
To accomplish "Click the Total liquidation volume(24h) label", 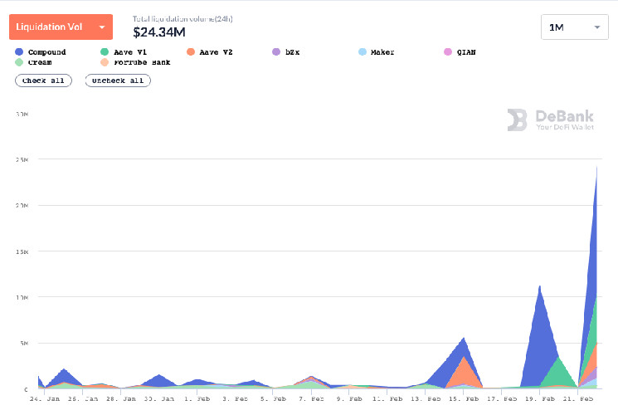I will click(182, 18).
